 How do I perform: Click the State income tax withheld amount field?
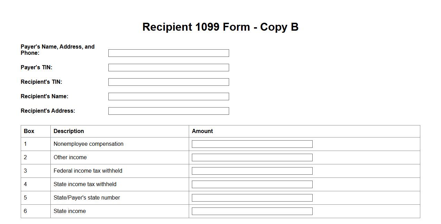pos(252,184)
